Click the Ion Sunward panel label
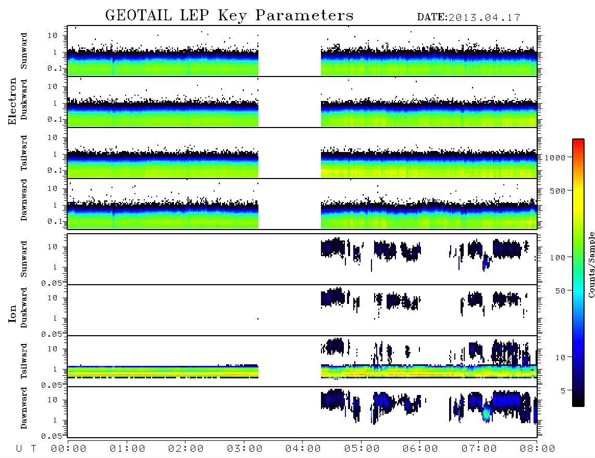595x458 pixels. click(x=24, y=259)
